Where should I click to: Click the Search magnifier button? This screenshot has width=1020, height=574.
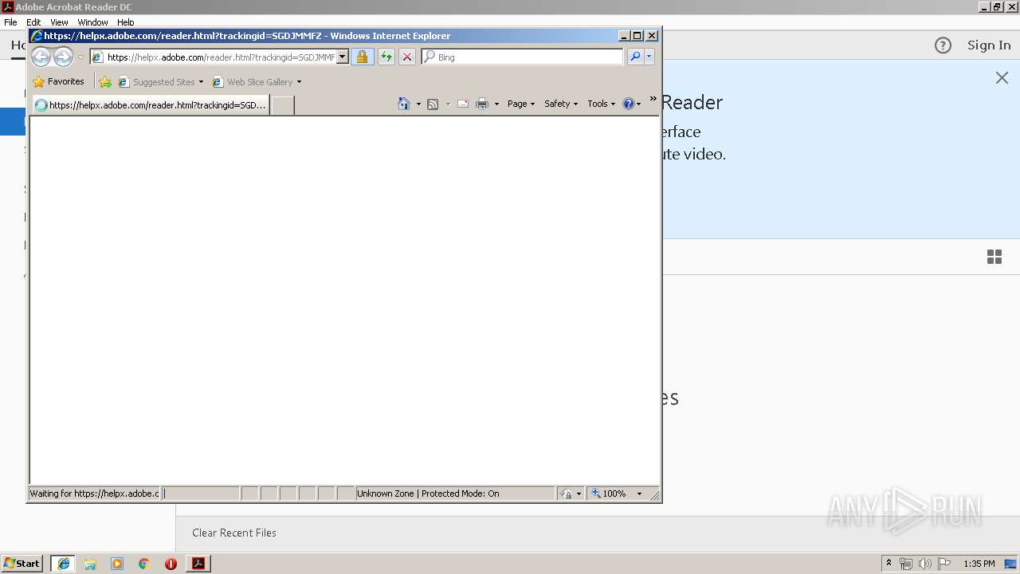[x=635, y=57]
